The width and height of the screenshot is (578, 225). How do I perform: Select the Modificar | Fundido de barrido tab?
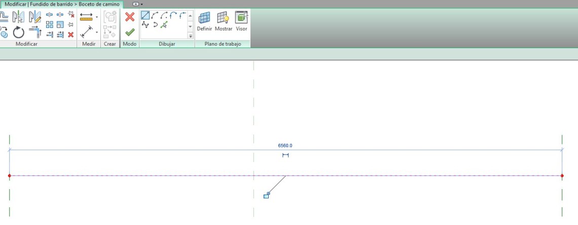[62, 4]
